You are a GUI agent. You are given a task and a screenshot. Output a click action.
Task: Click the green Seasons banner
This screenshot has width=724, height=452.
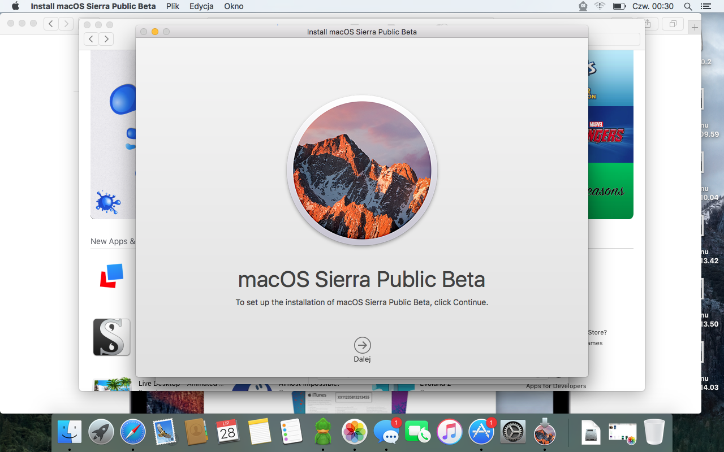tap(610, 191)
